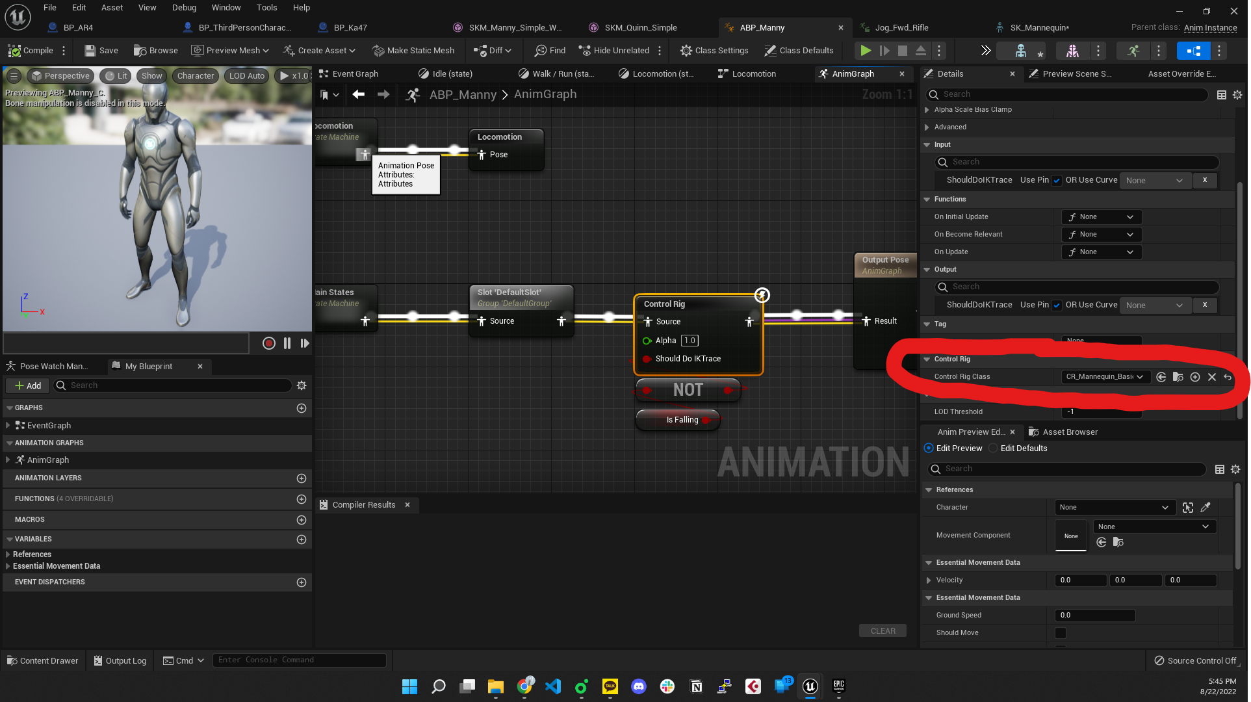The image size is (1251, 702).
Task: Clear Control Rig Class with X icon
Action: [1211, 377]
